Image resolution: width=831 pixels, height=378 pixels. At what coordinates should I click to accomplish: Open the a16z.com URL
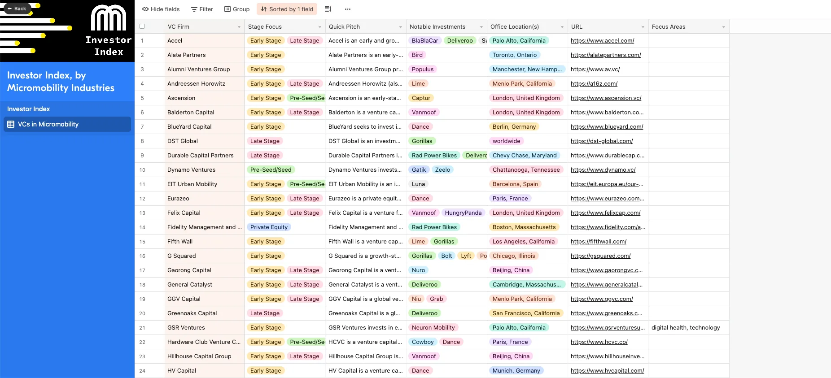pos(594,83)
